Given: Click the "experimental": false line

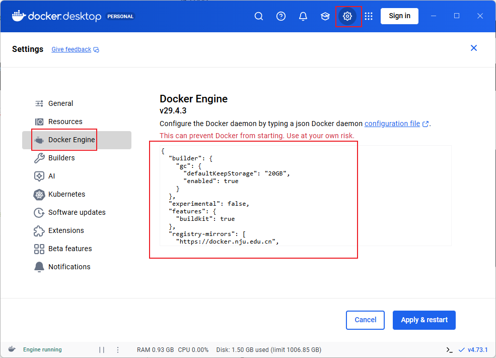Looking at the screenshot, I should coord(209,204).
